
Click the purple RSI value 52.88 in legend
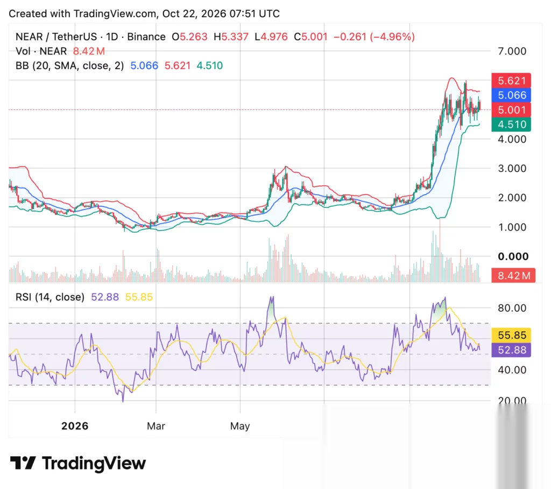[105, 297]
